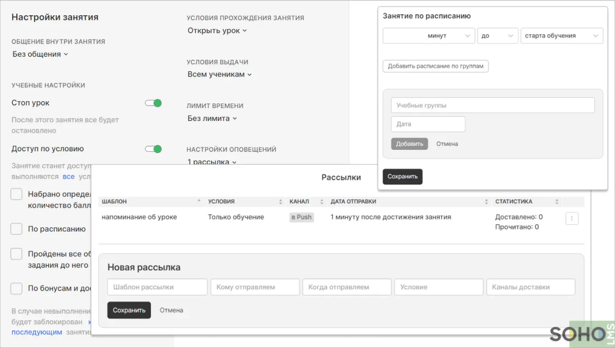Viewport: 615px width, 348px height.
Task: Click the в Push channel badge
Action: point(302,217)
